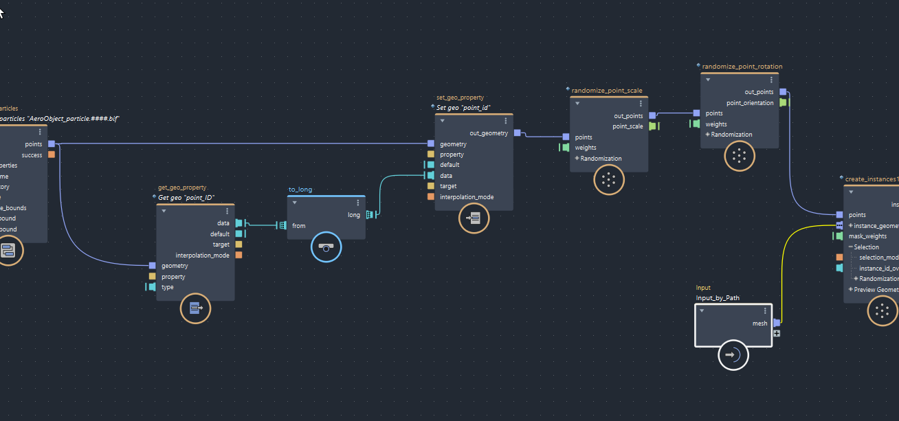Viewport: 899px width, 421px height.
Task: Click the read-file icon on the read particles node
Action: point(8,251)
